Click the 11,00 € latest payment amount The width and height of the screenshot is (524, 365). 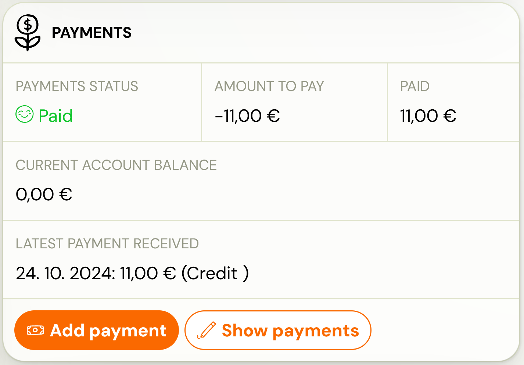(148, 273)
